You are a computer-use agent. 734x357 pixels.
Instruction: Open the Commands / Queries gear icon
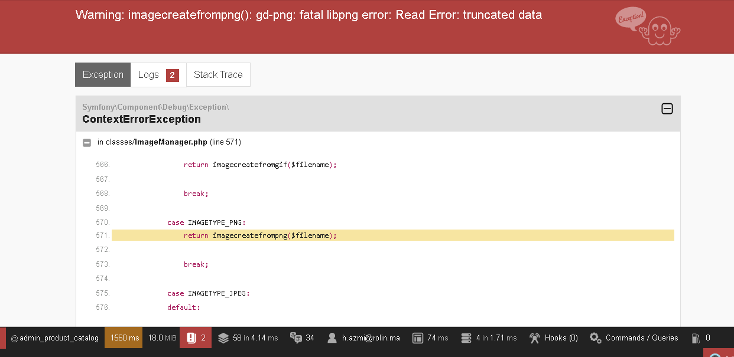click(596, 338)
